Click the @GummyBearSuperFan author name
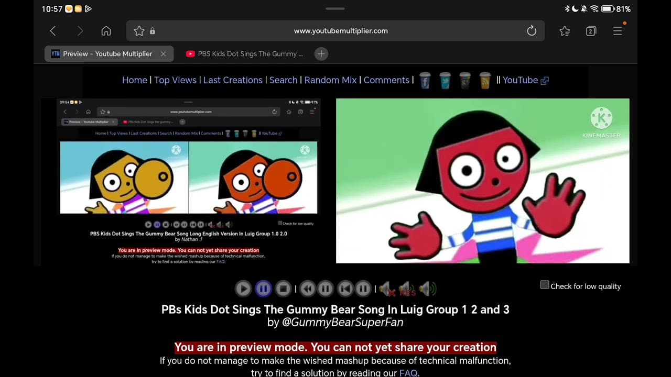671x377 pixels. point(343,323)
